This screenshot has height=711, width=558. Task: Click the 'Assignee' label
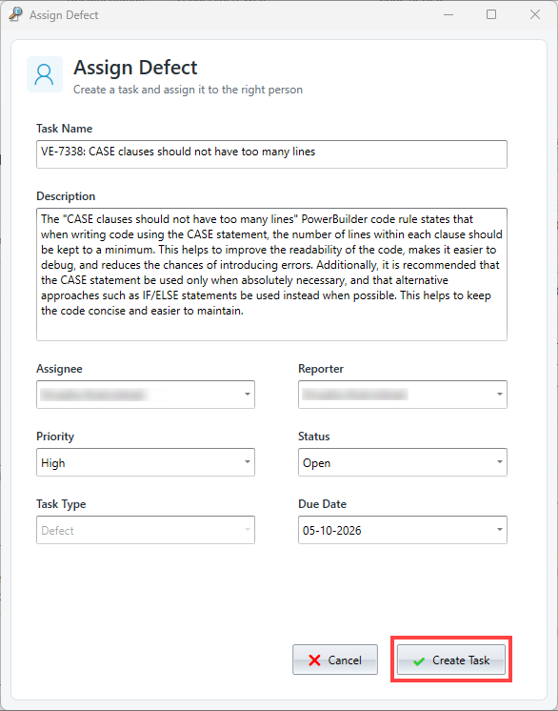click(x=59, y=369)
